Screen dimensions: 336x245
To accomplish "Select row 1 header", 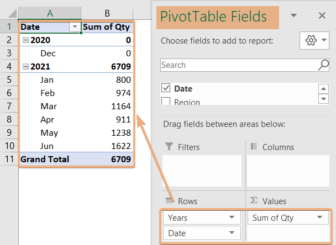I will pos(9,26).
